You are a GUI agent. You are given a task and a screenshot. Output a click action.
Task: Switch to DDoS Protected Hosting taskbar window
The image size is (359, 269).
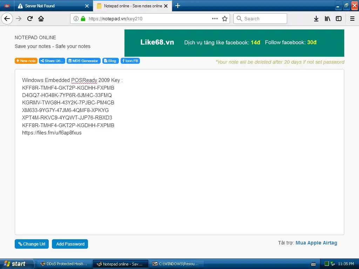click(64, 264)
